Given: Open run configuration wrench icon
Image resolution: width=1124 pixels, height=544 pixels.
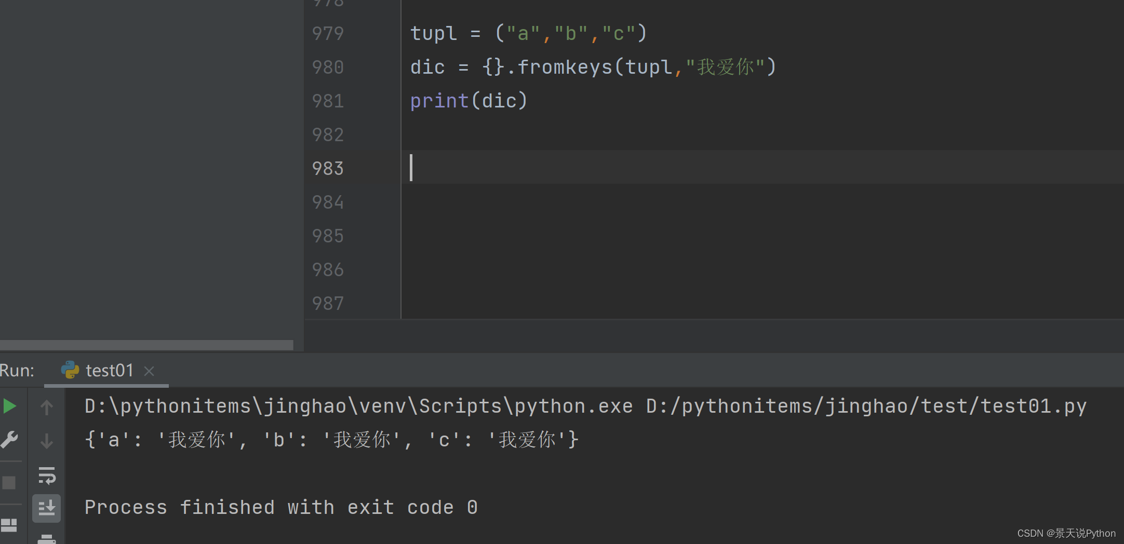Looking at the screenshot, I should coord(9,440).
